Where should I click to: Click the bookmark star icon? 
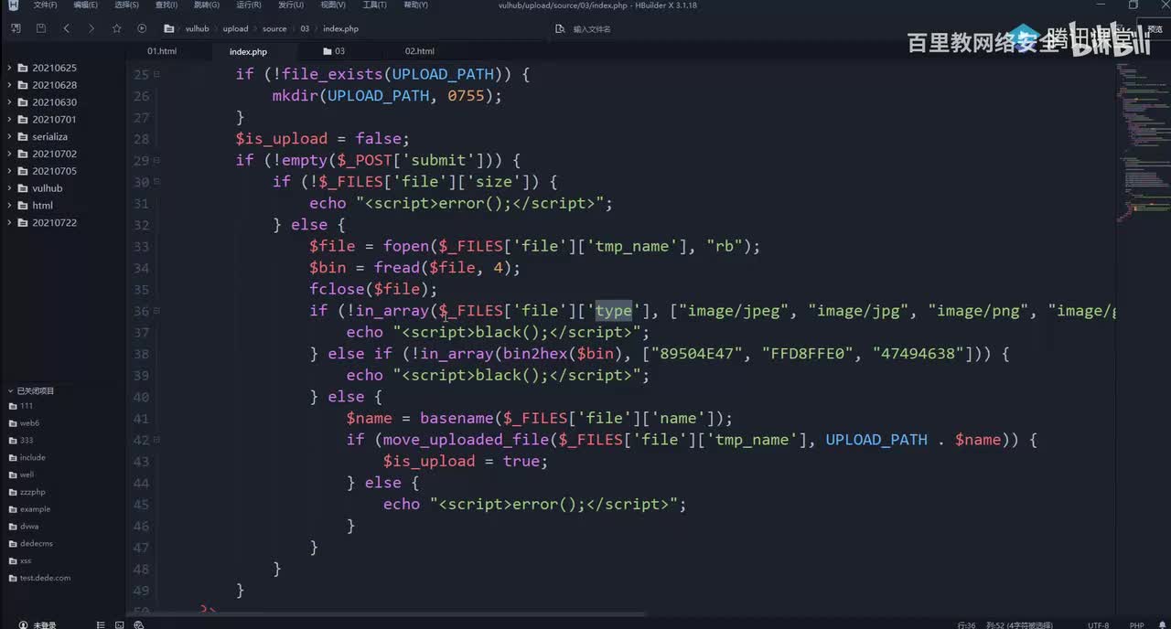coord(116,28)
